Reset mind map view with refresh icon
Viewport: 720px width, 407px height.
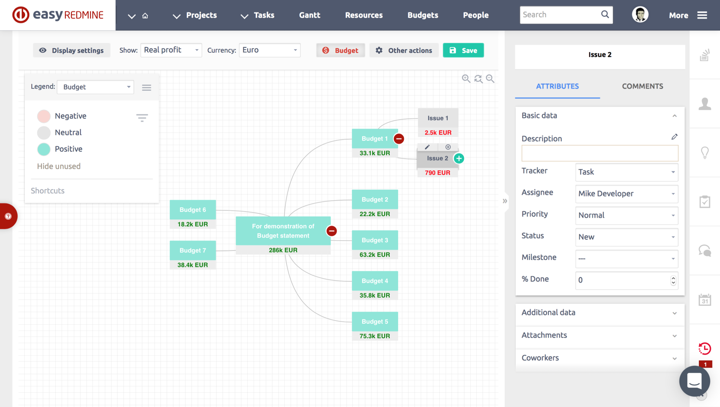pyautogui.click(x=478, y=79)
